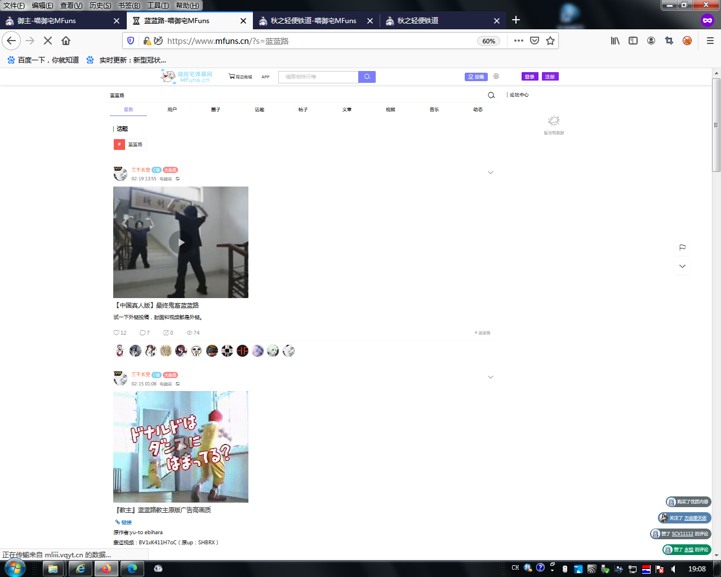Bookmark this page with the star icon
The width and height of the screenshot is (721, 577).
point(550,41)
